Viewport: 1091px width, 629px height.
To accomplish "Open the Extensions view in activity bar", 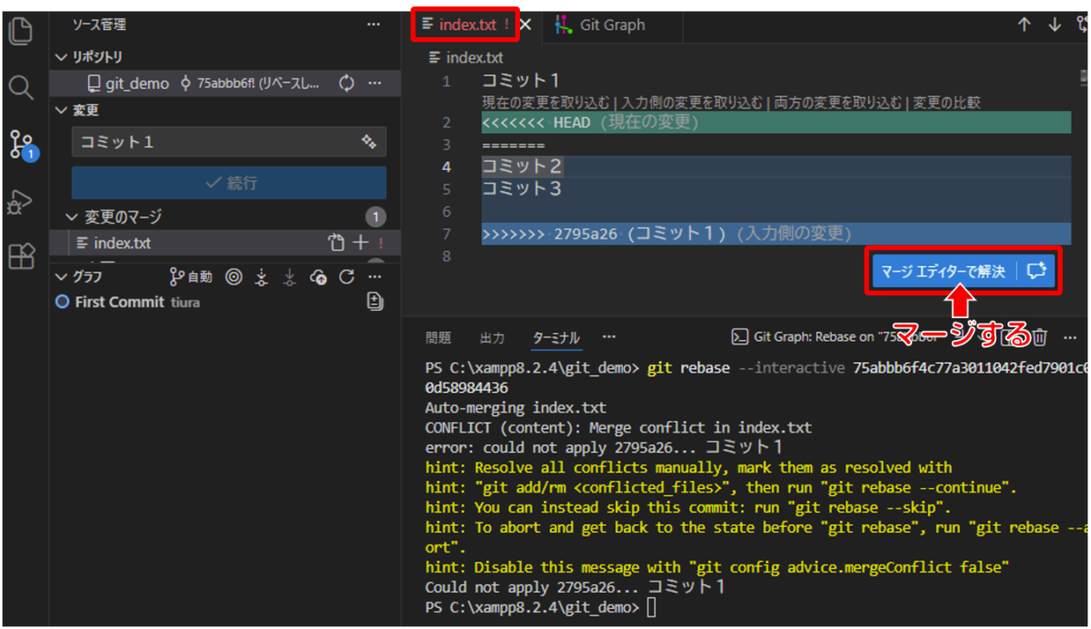I will [20, 257].
